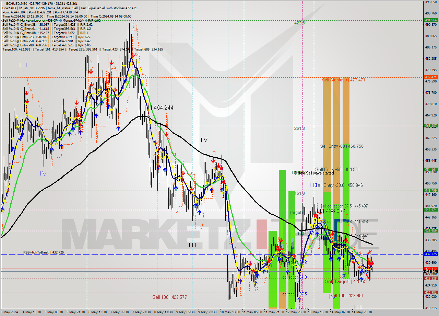Click the '13 May 15:30' time axis label
This screenshot has width=439, height=316.
[x=318, y=312]
